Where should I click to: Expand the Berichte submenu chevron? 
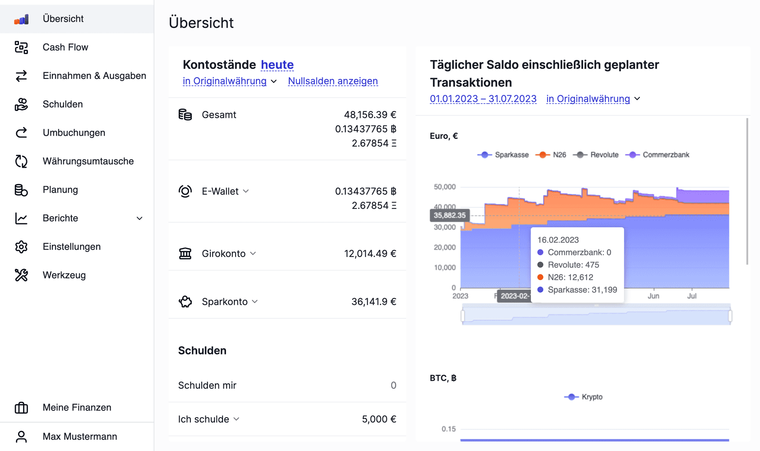click(139, 218)
